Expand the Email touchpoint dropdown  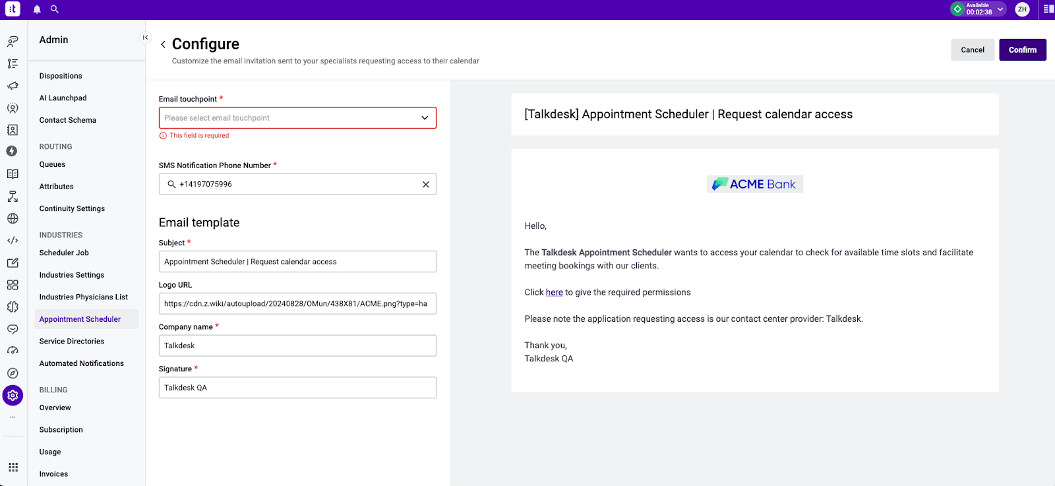click(425, 117)
